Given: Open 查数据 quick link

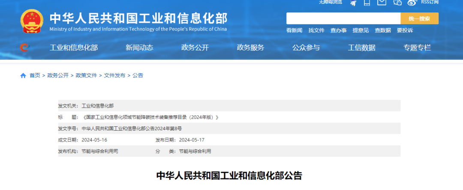Looking at the screenshot, I should pyautogui.click(x=383, y=30).
